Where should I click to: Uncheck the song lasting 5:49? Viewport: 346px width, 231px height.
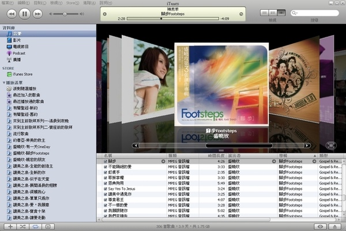pos(106,183)
